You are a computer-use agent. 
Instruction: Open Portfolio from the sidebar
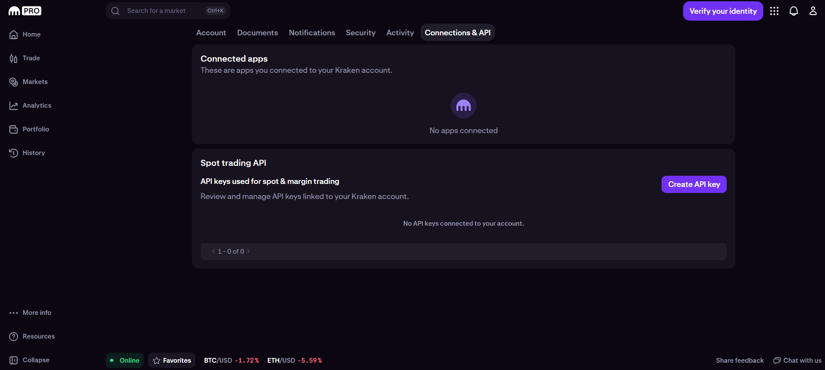(x=36, y=129)
